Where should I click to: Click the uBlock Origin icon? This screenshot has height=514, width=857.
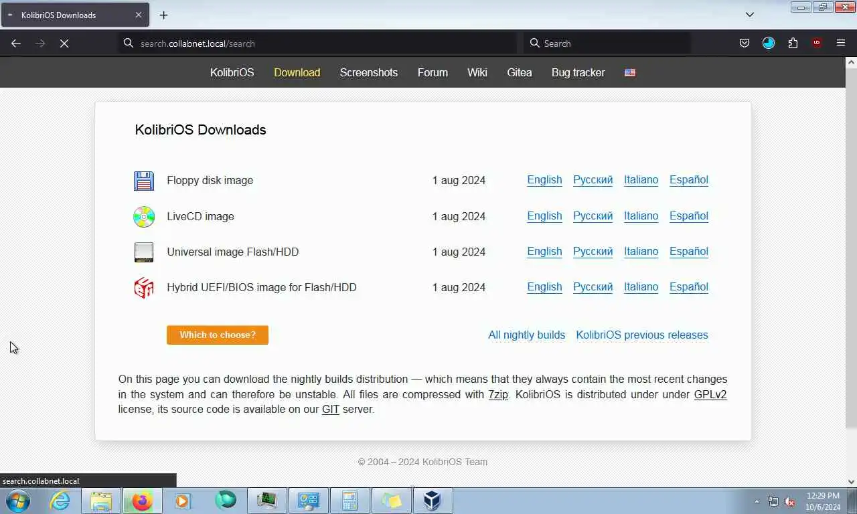tap(817, 43)
